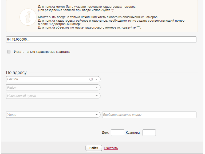This screenshot has width=205, height=154.
Task: Click the 'Дом:' label
Action: (x=105, y=133)
